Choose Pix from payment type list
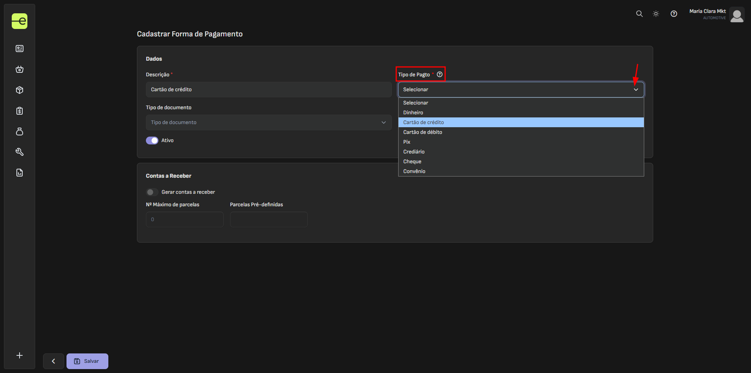751x373 pixels. click(x=407, y=142)
